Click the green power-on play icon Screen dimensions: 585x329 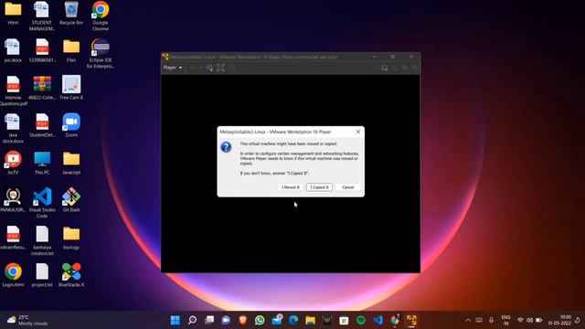tap(193, 68)
